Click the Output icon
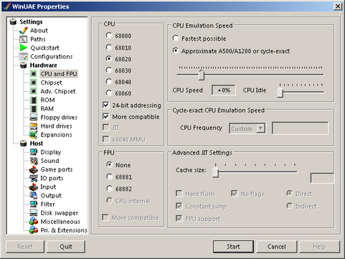Viewport: 345px width, 259px height. click(34, 195)
